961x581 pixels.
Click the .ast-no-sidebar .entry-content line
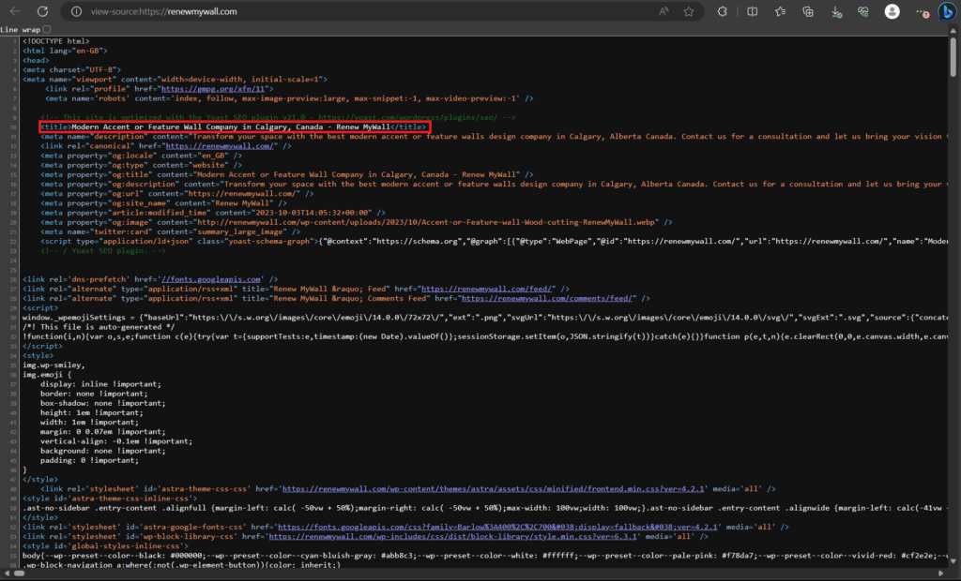click(485, 508)
